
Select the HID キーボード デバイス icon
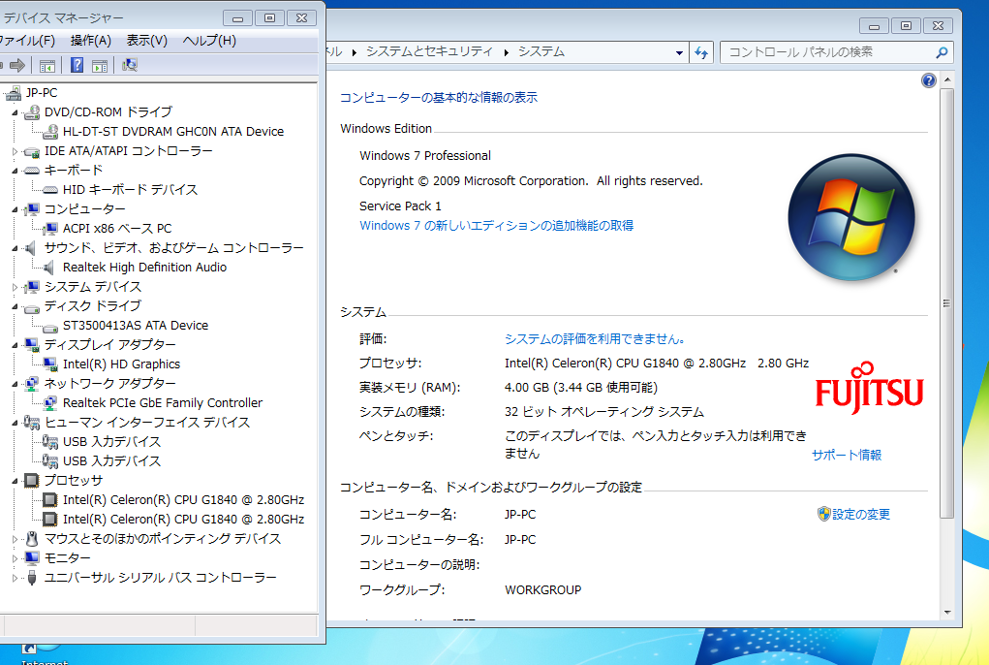(x=50, y=190)
